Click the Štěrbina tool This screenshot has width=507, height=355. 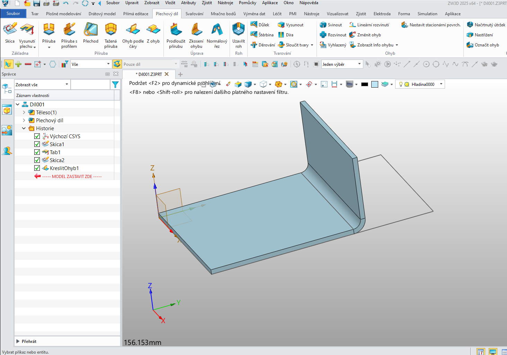pos(262,35)
